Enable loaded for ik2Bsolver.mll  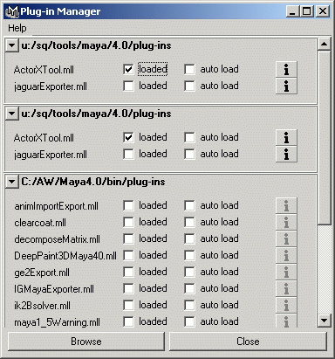pyautogui.click(x=128, y=305)
